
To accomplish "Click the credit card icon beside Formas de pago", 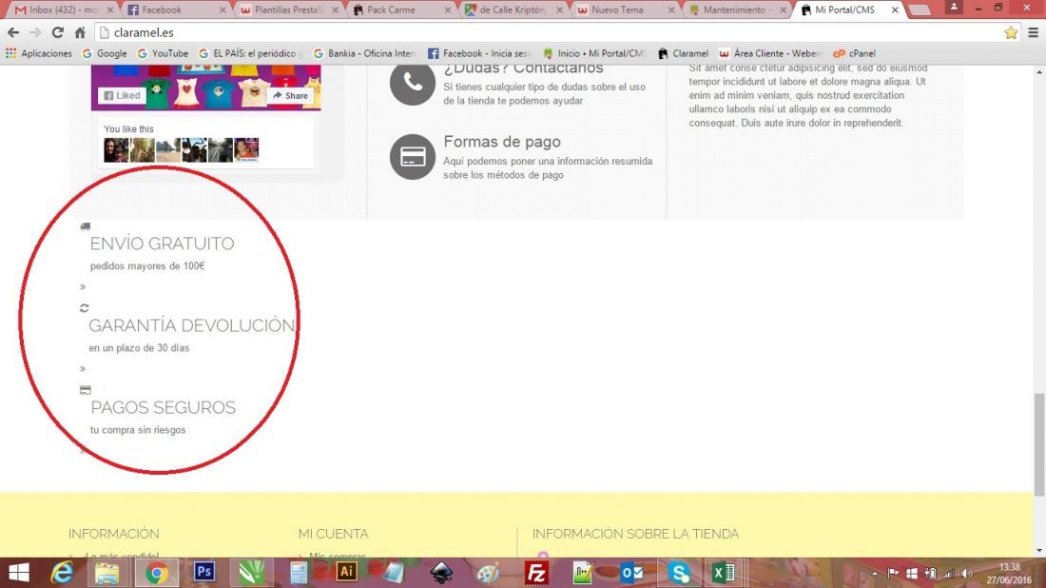I will [x=413, y=157].
